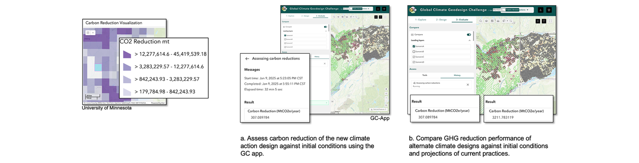
Task: Dismiss history item X in left GC-App window
Action: (x=325, y=63)
